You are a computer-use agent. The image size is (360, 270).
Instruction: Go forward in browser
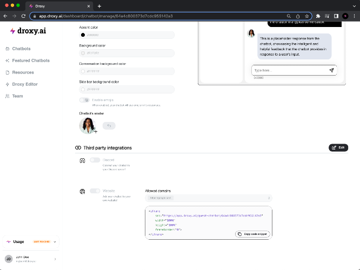click(x=14, y=16)
